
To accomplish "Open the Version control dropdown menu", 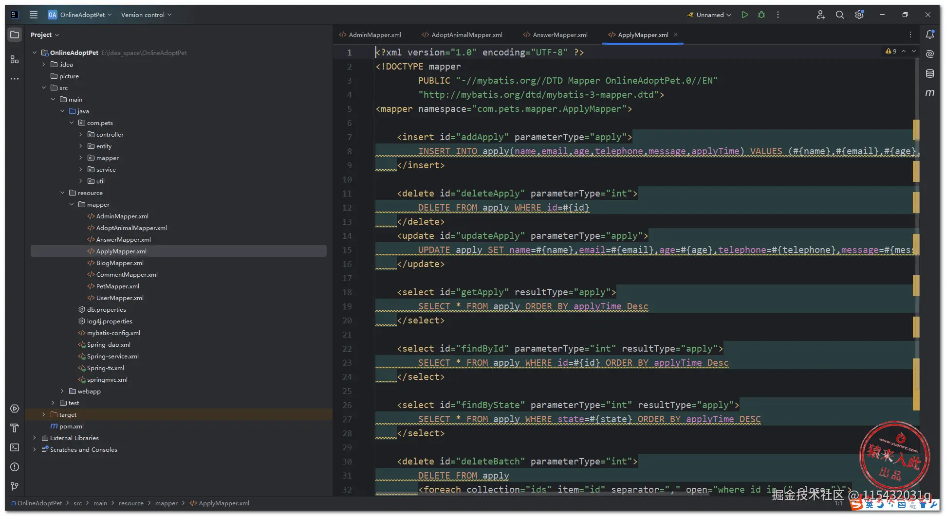I will coord(146,15).
